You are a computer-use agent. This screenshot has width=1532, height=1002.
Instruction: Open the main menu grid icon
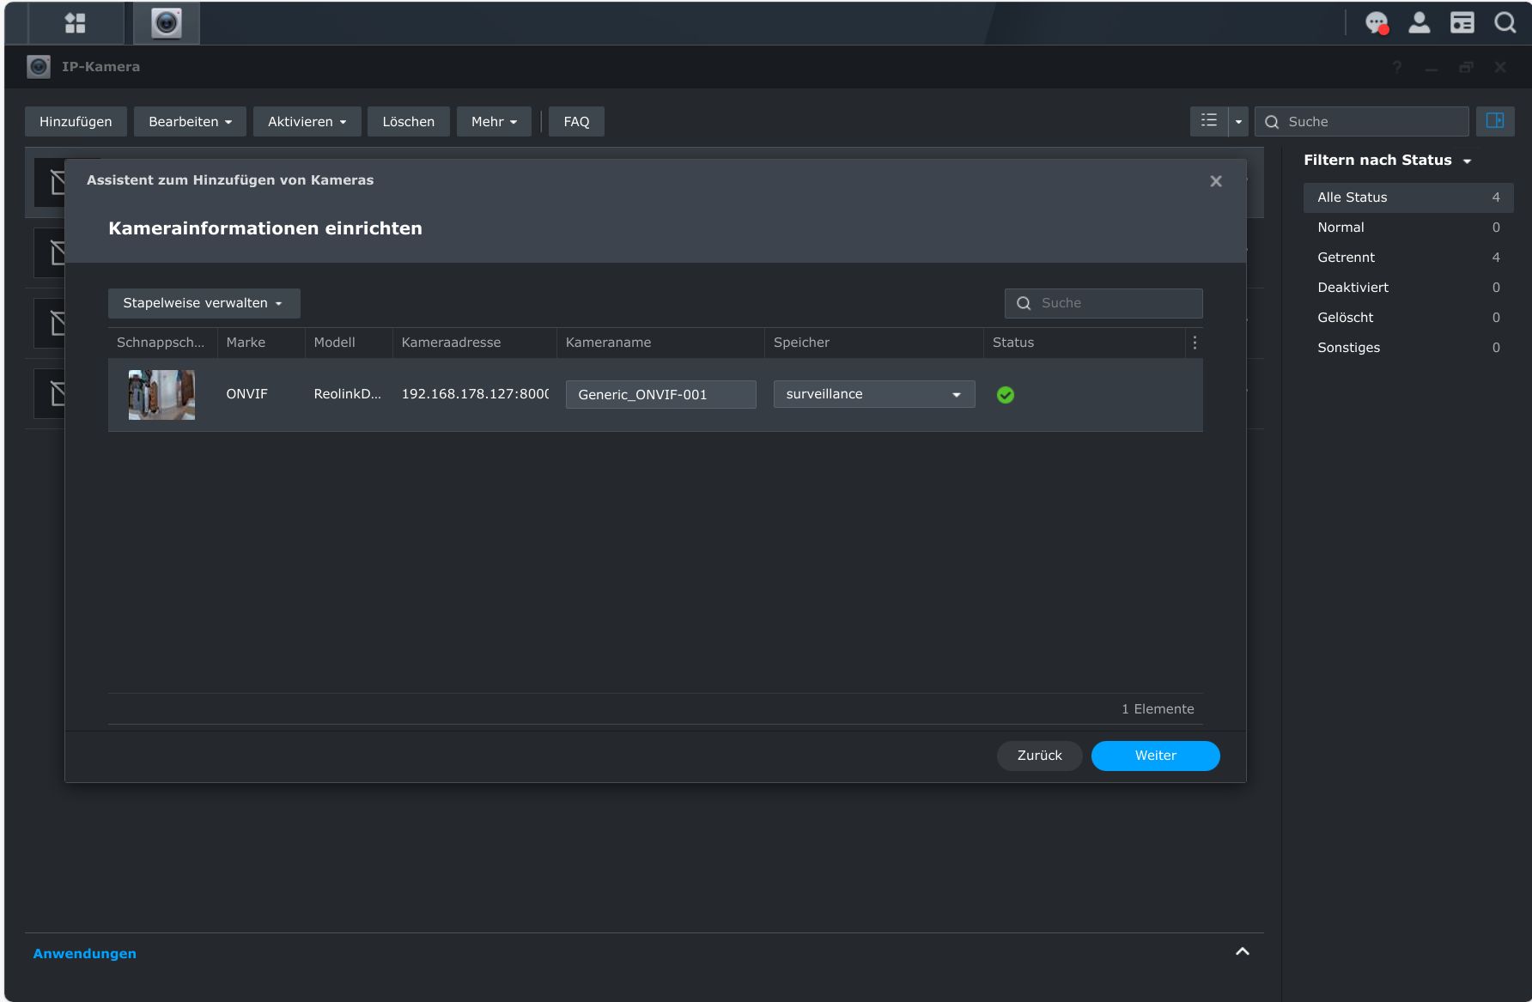[76, 23]
